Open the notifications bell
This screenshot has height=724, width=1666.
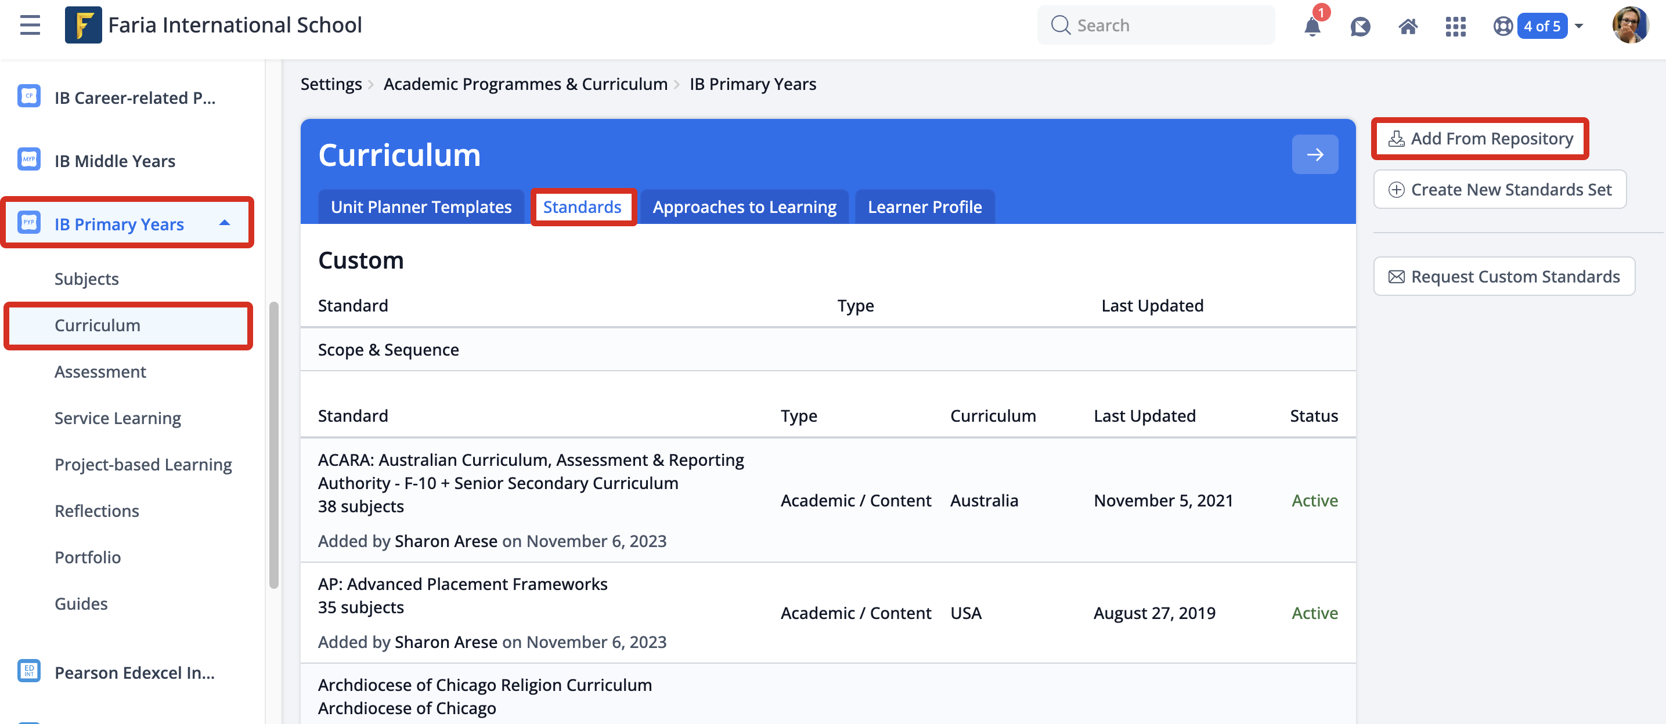pos(1312,26)
